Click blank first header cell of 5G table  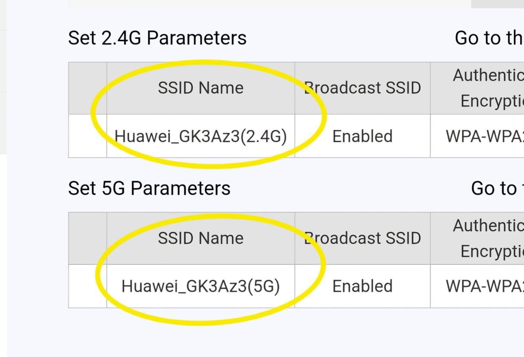point(88,238)
